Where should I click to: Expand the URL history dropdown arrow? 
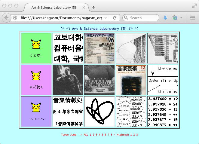click(x=106, y=18)
